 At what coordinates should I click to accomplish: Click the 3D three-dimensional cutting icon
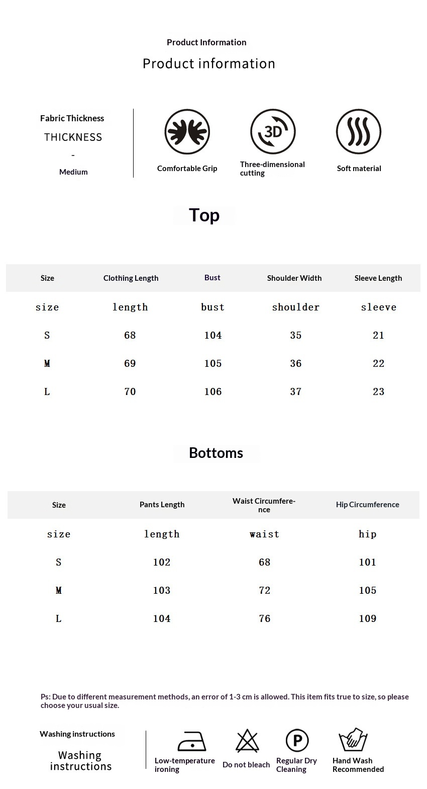point(273,132)
